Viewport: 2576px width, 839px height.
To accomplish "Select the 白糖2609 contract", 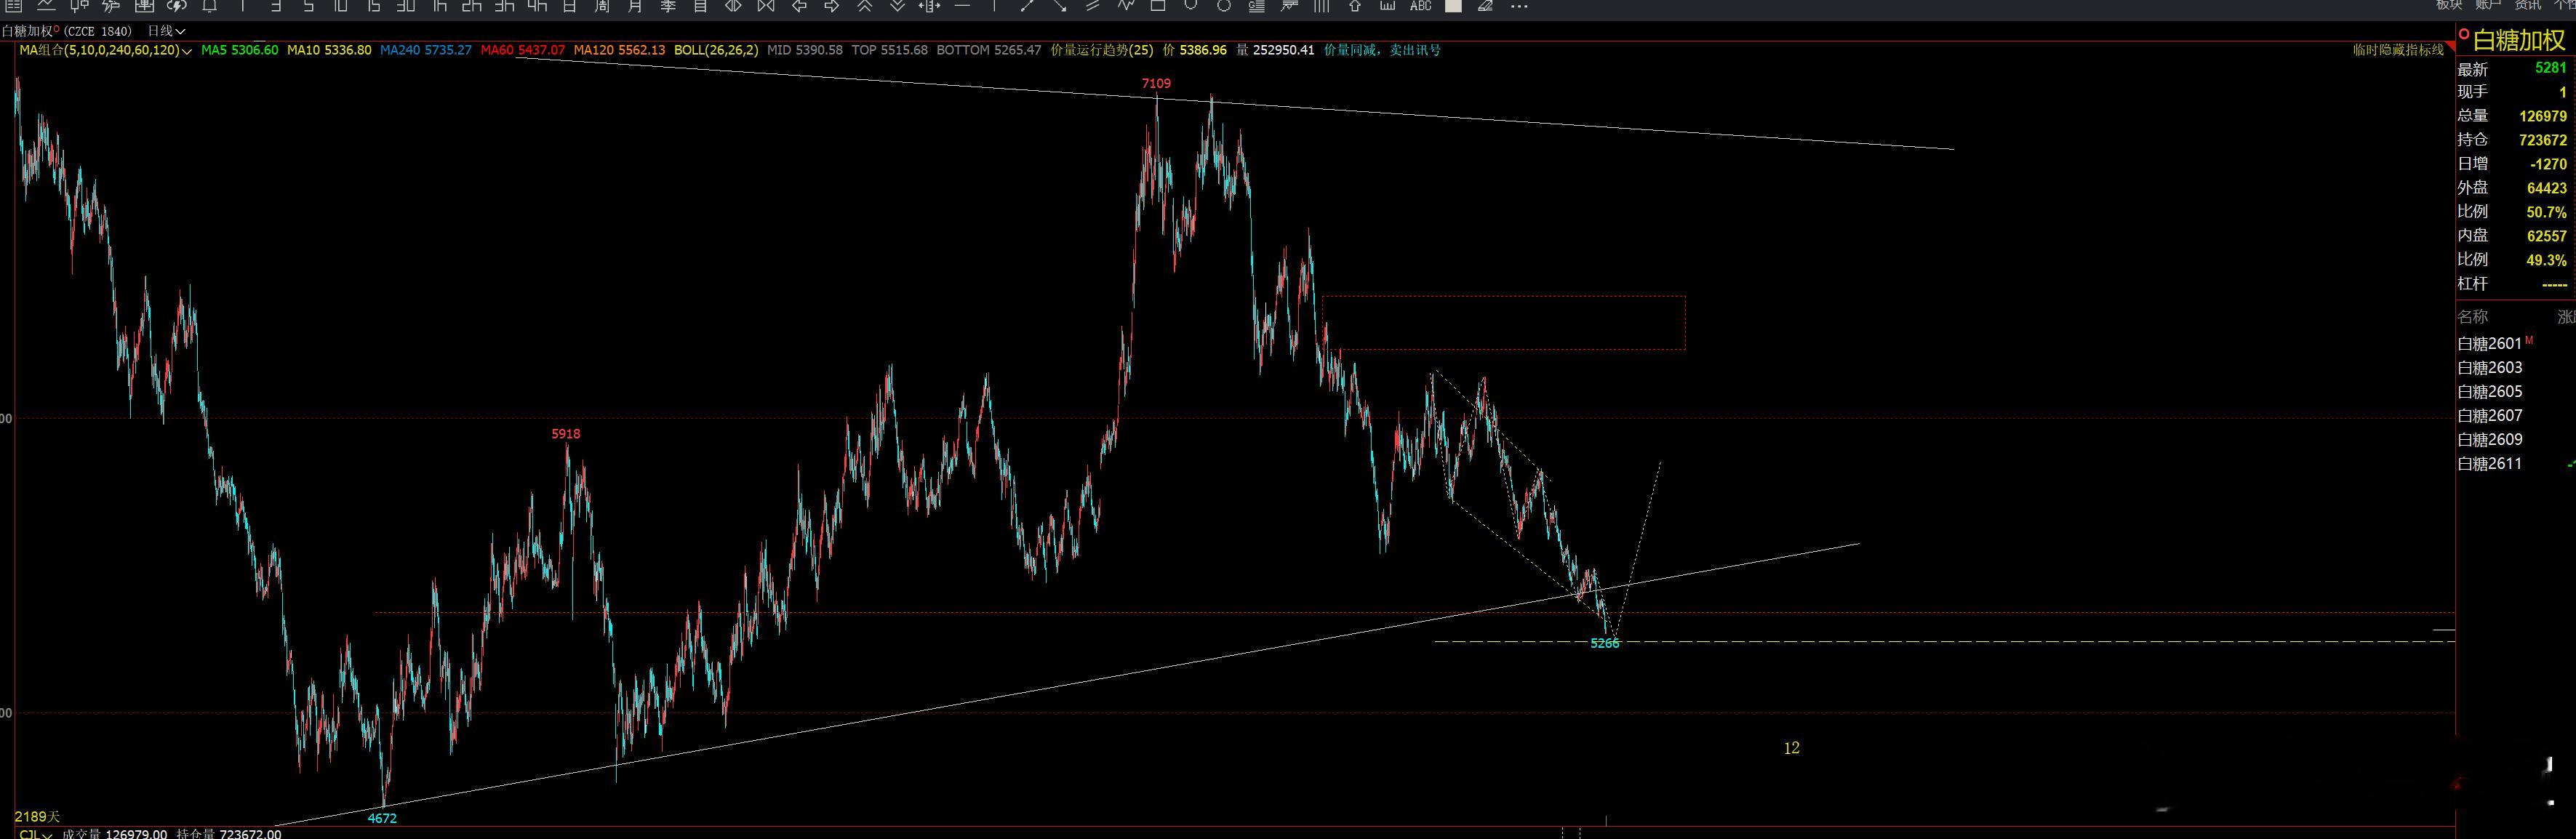I will coord(2489,439).
